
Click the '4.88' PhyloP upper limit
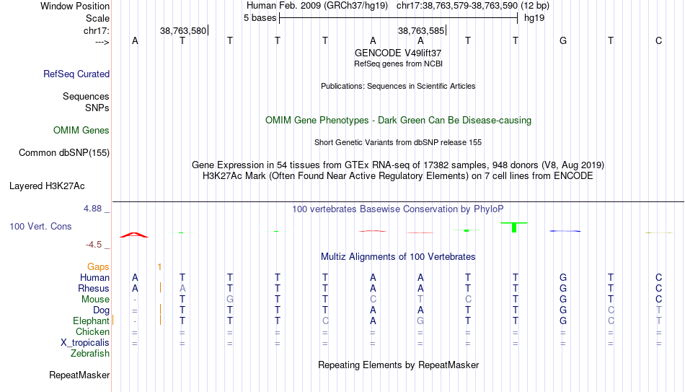(92, 209)
